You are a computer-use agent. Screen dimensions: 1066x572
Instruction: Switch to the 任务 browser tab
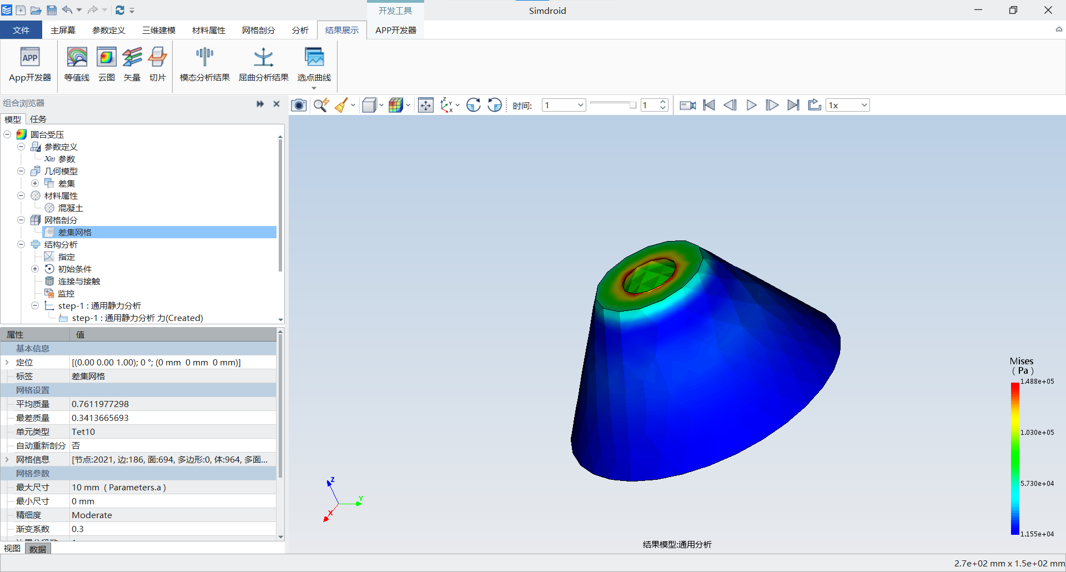[38, 119]
